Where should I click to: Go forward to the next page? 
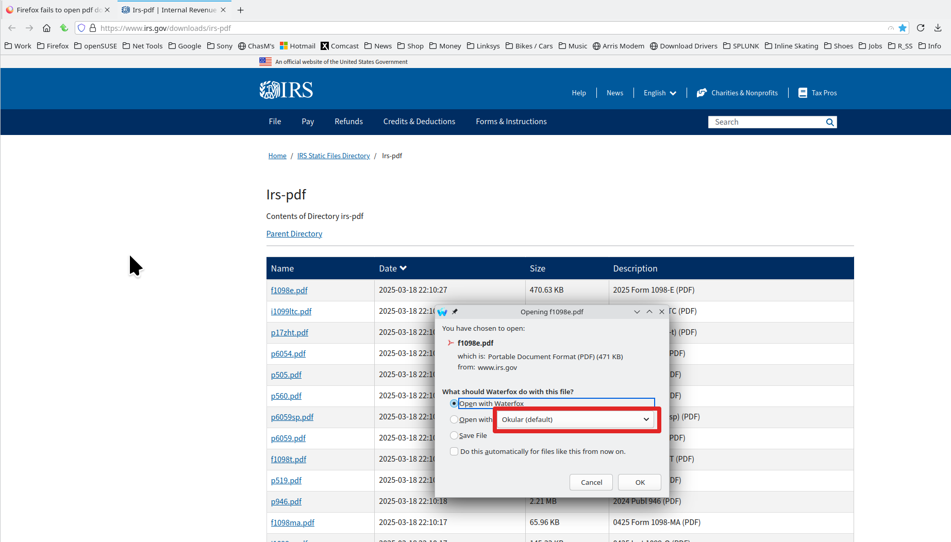tap(29, 28)
